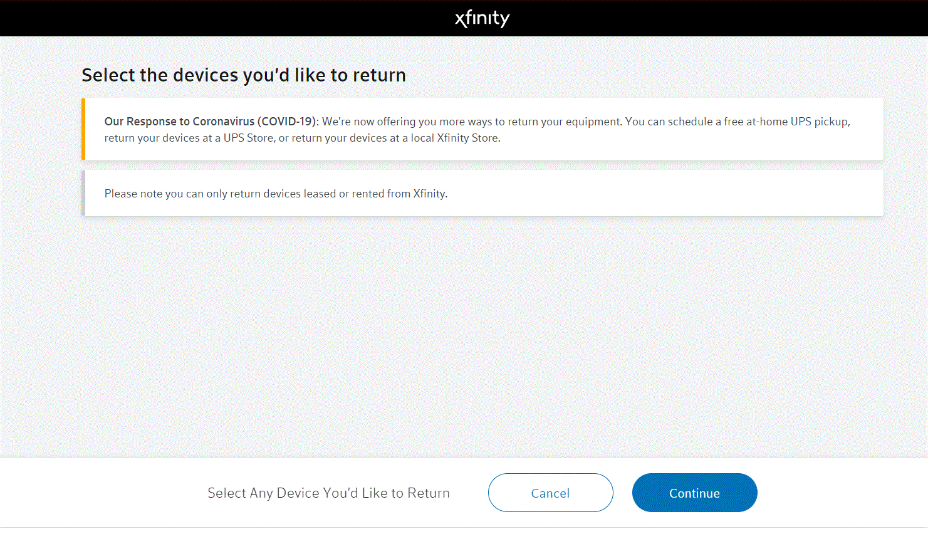Click the 'Select the devices you'd like to return' heading
The width and height of the screenshot is (928, 534).
[244, 75]
